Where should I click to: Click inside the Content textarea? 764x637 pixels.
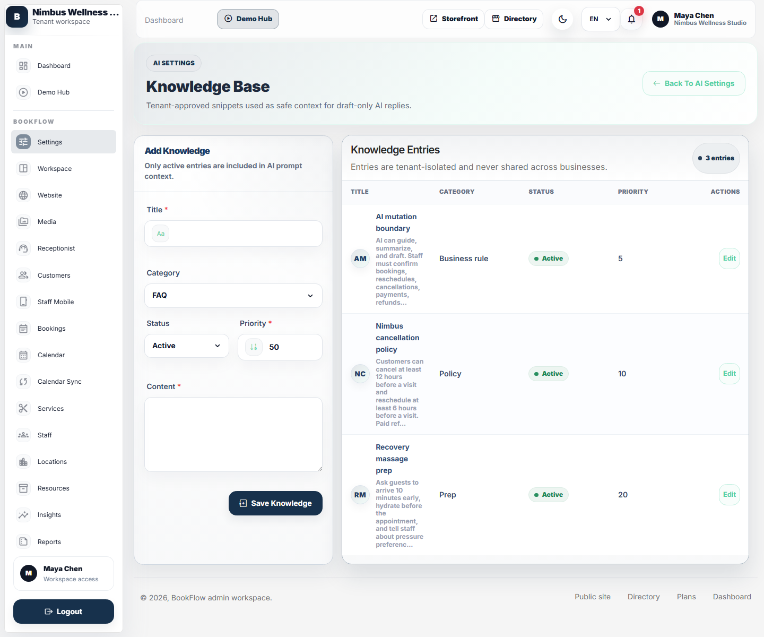coord(233,435)
